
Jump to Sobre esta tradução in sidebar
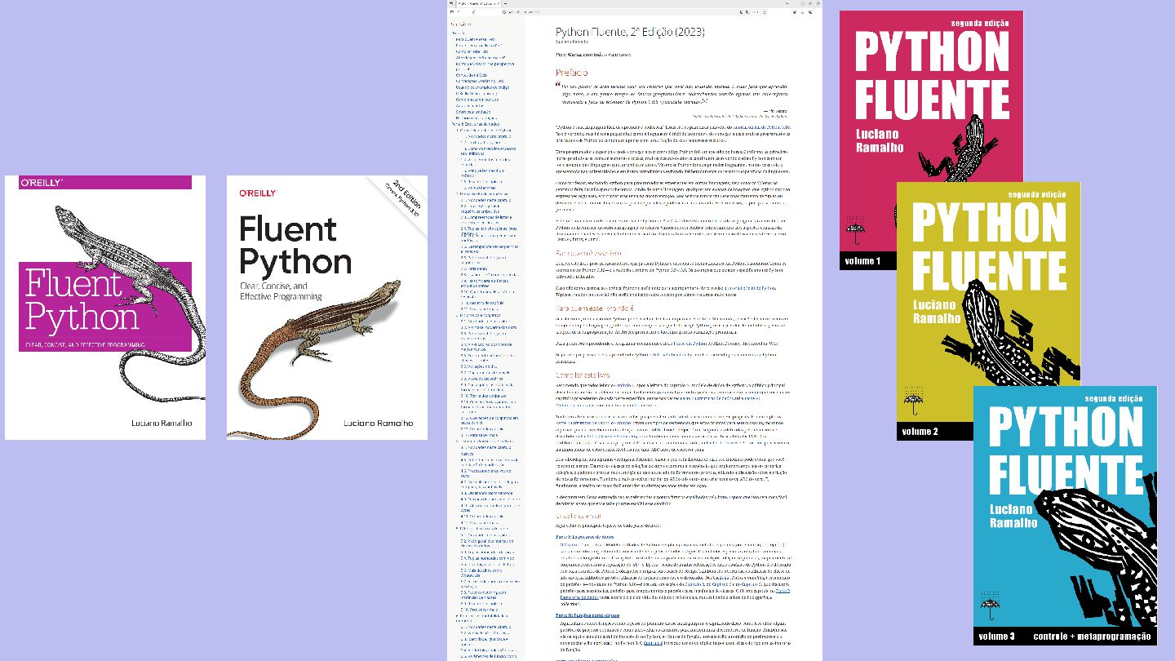click(x=472, y=113)
